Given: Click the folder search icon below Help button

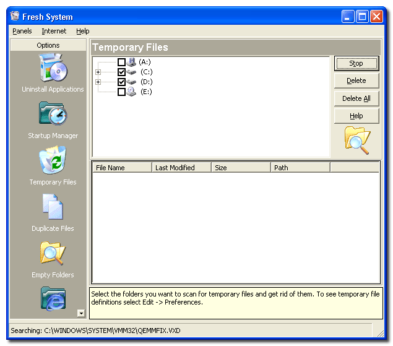Looking at the screenshot, I should [357, 140].
